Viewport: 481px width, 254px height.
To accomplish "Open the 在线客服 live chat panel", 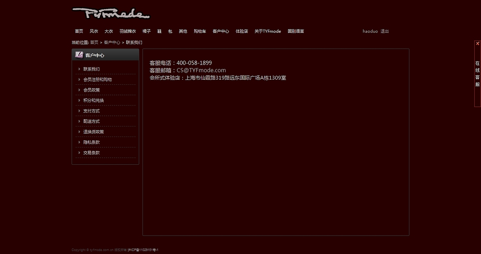I will coord(477,74).
